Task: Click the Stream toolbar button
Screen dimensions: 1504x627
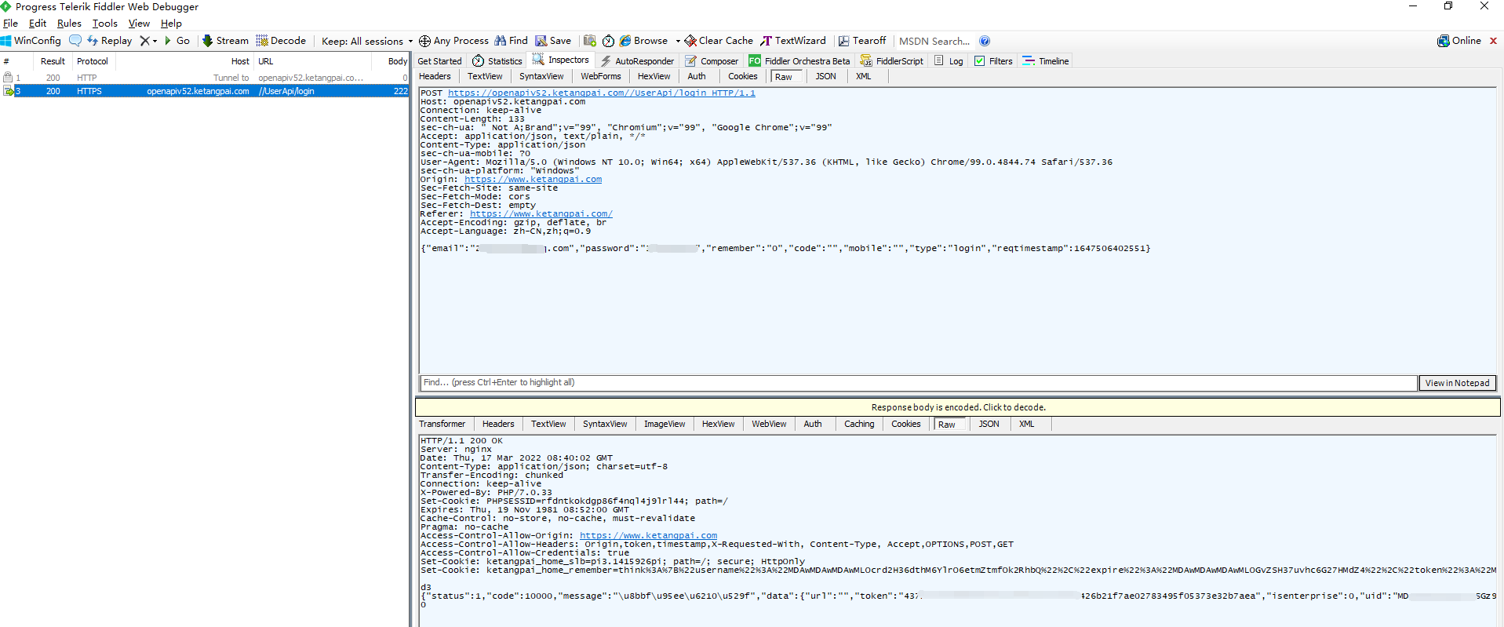Action: tap(224, 41)
